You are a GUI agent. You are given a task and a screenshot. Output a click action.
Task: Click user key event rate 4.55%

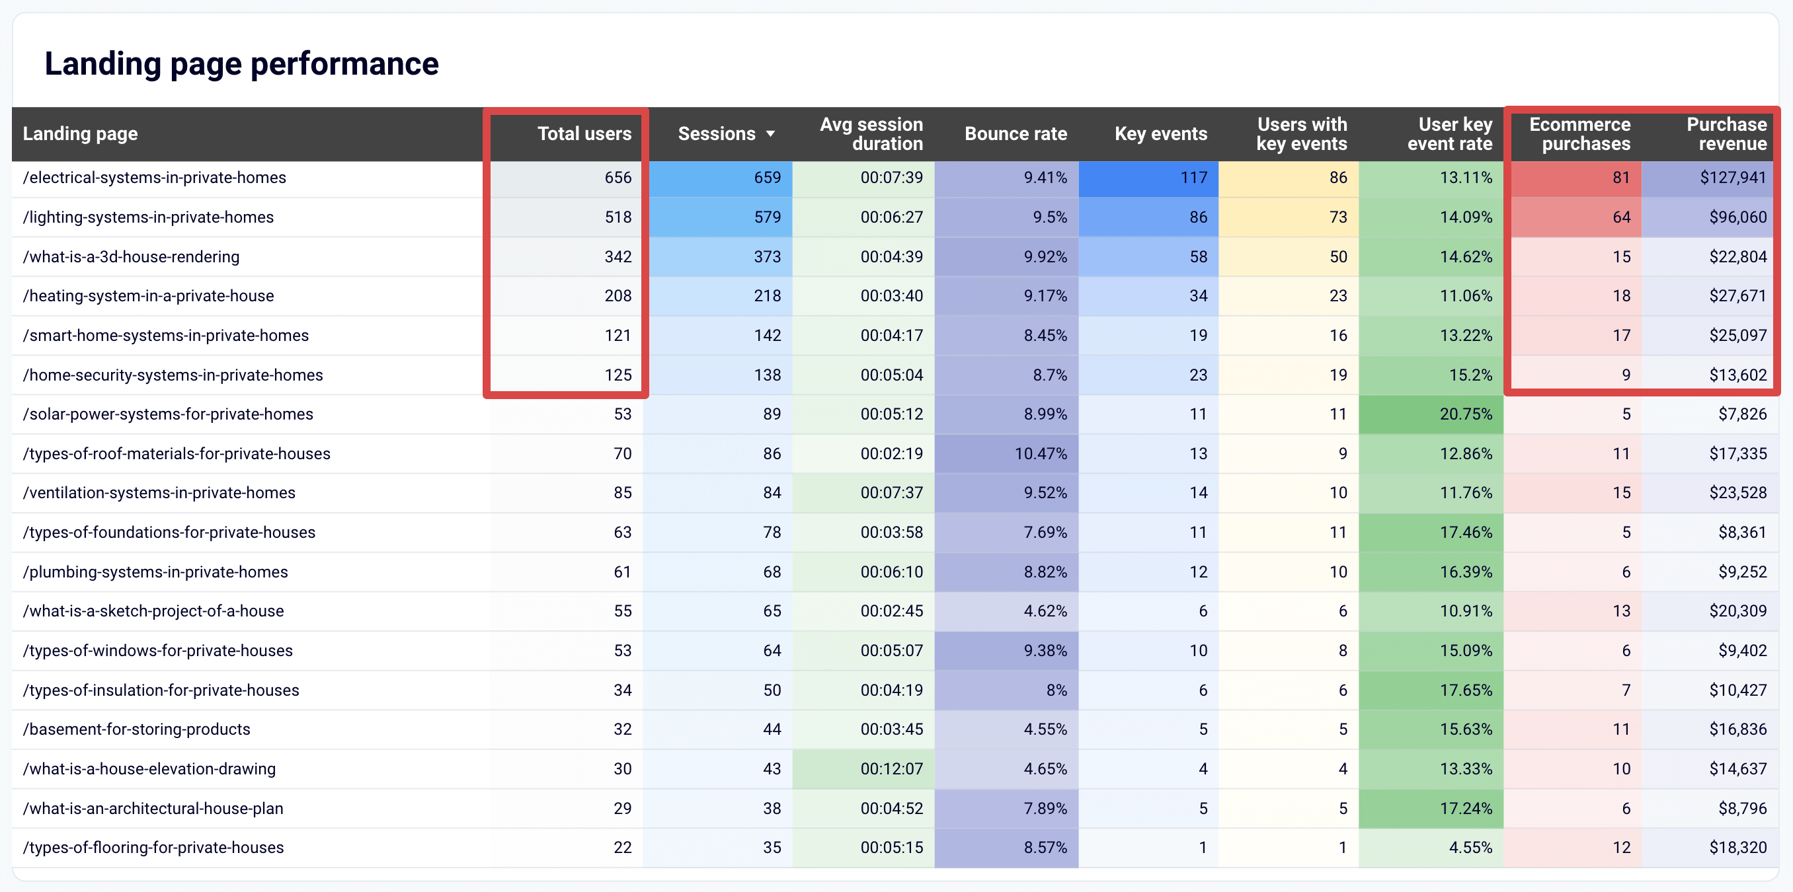pos(1470,848)
